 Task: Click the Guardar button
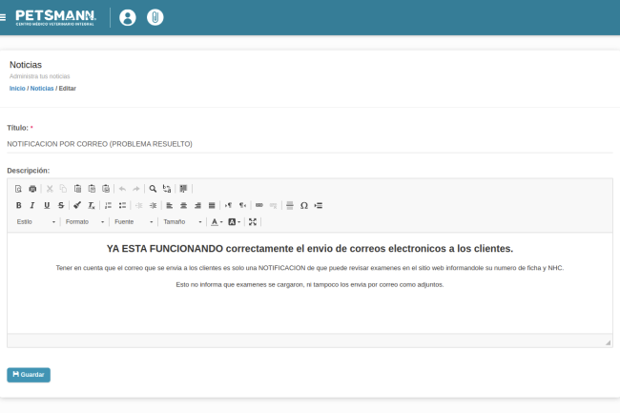point(29,375)
